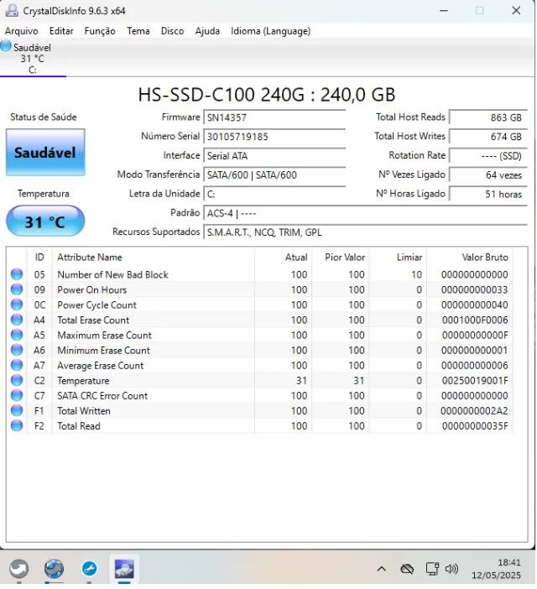Viewport: 537px width, 589px height.
Task: Select the SATA CRC Error Count attribute name
Action: point(102,396)
